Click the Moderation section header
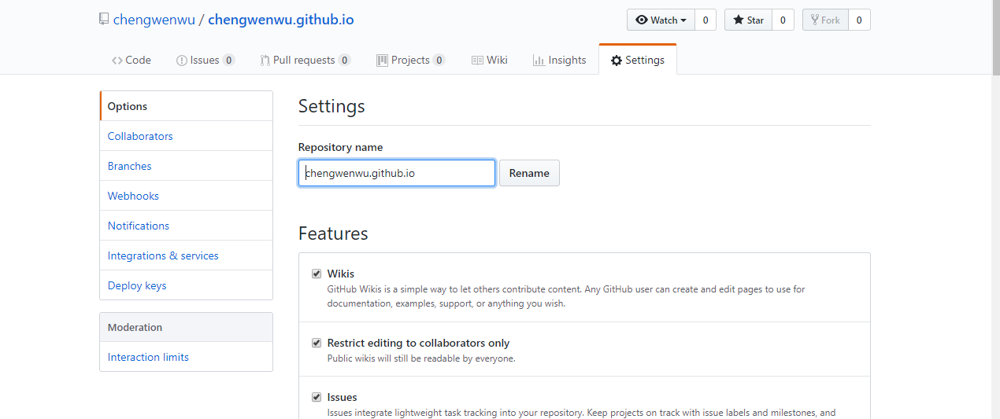The image size is (1000, 419). (187, 327)
